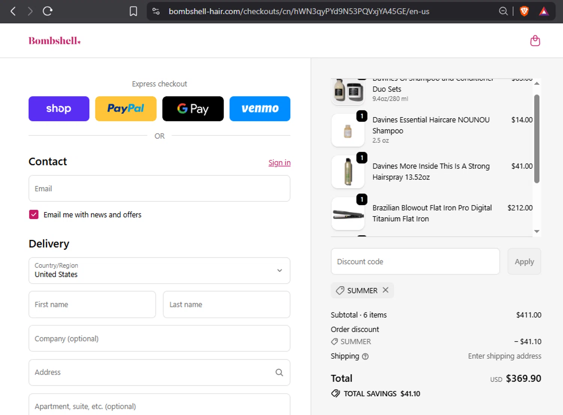Open the Country/Region dropdown
Viewport: 563px width, 415px height.
click(160, 271)
